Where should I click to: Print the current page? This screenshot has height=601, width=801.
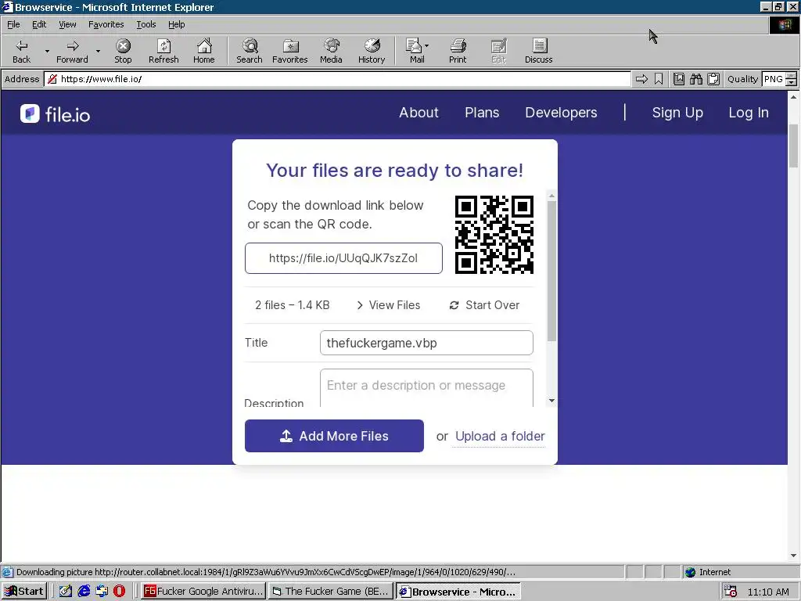coord(458,51)
